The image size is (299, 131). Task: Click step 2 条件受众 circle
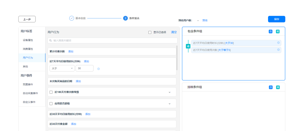[x=125, y=18]
